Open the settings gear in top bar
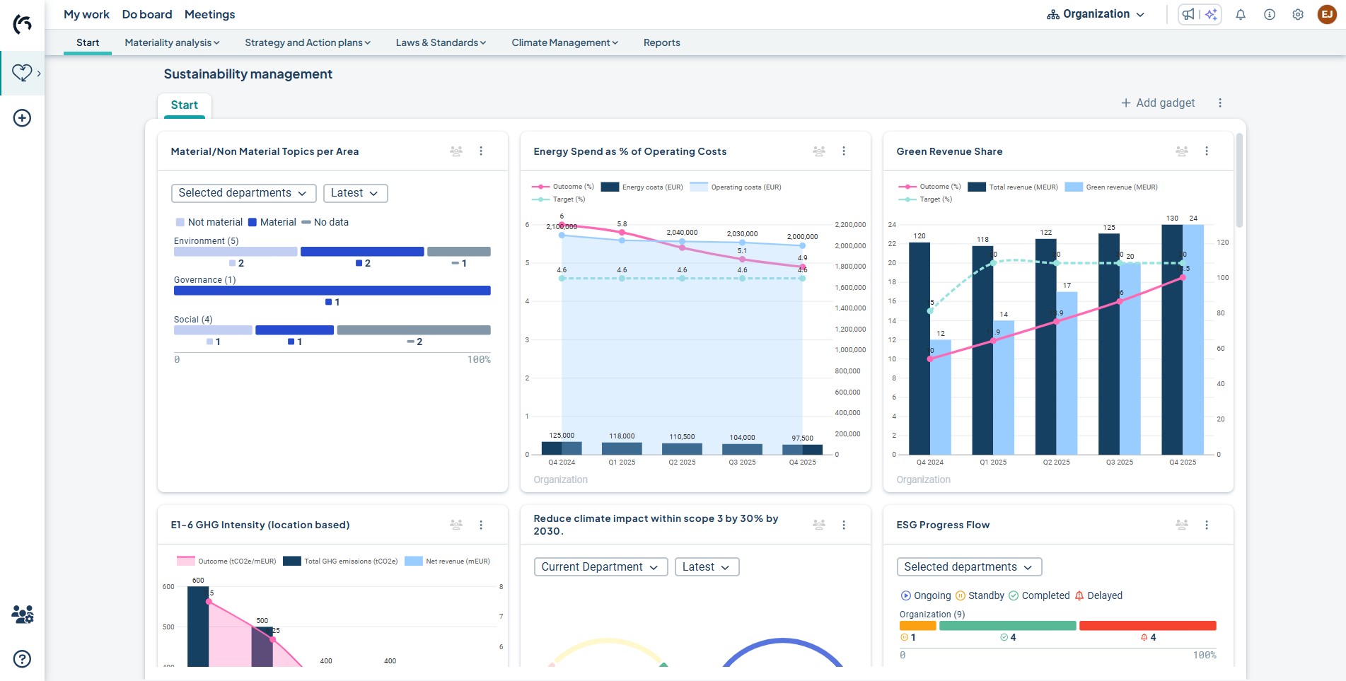Viewport: 1346px width, 681px height. coord(1298,15)
